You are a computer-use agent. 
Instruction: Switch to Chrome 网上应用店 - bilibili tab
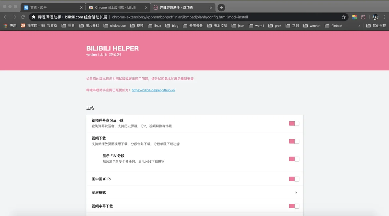(x=118, y=7)
